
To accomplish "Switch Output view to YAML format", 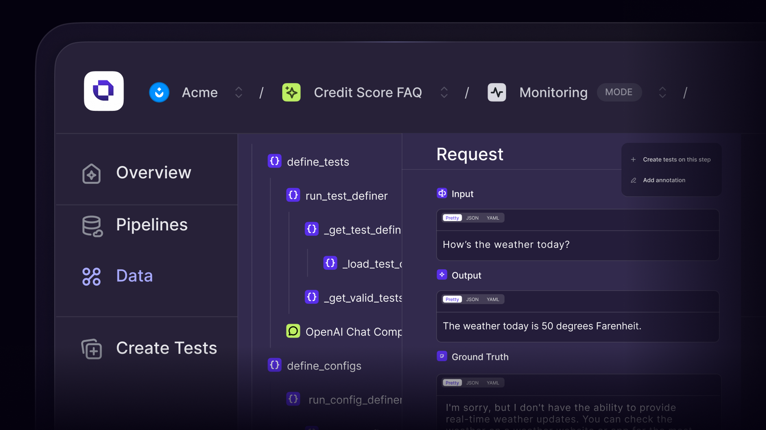I will coord(492,299).
